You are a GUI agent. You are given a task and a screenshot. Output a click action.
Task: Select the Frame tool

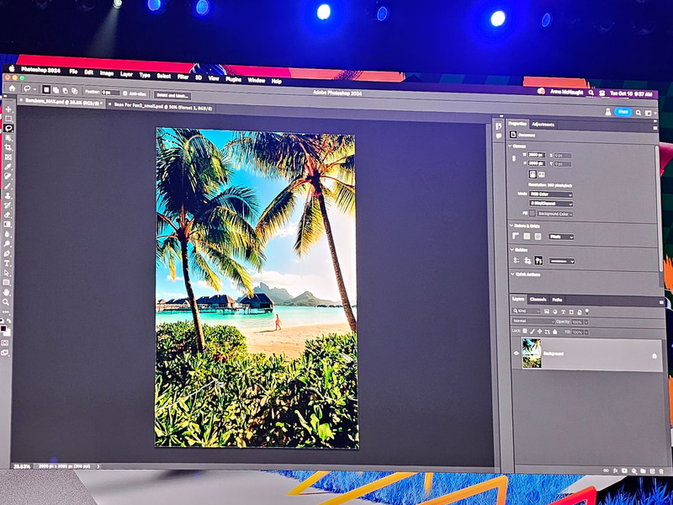click(x=8, y=157)
